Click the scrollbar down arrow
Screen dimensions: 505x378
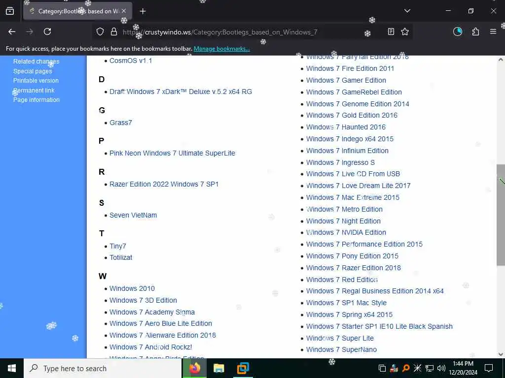(x=501, y=354)
